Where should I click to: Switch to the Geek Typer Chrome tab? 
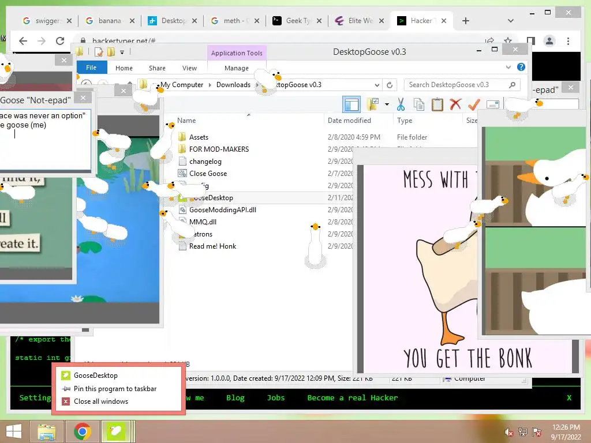[x=297, y=21]
